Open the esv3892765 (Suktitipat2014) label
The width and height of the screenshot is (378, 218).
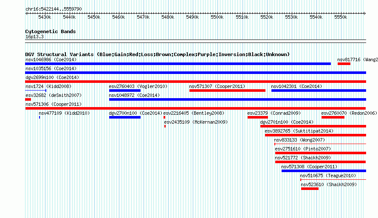tap(299, 131)
